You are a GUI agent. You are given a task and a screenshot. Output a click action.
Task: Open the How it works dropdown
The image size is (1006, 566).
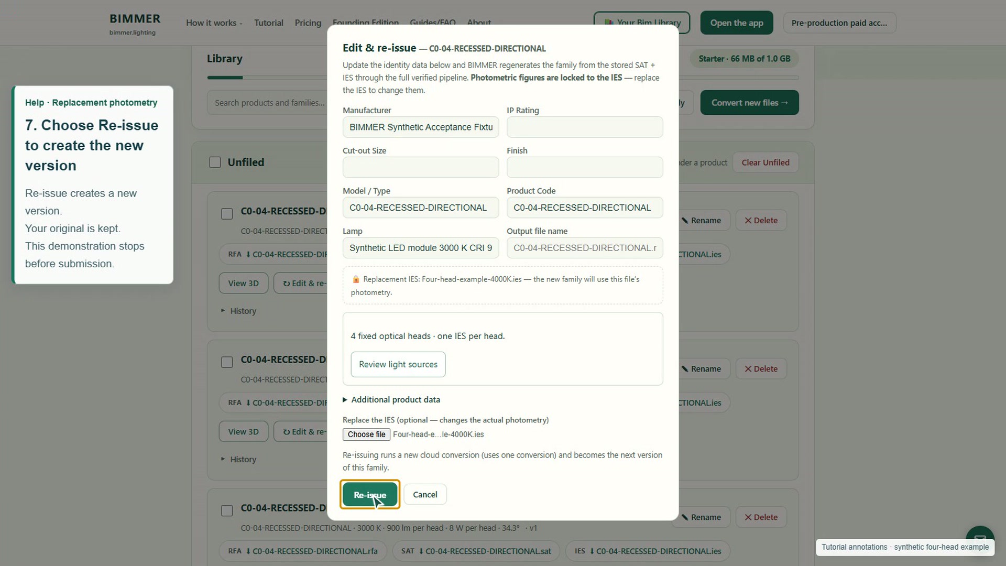coord(214,23)
